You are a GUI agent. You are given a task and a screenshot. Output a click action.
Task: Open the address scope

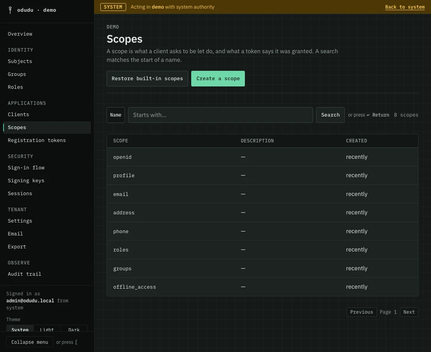point(263,213)
